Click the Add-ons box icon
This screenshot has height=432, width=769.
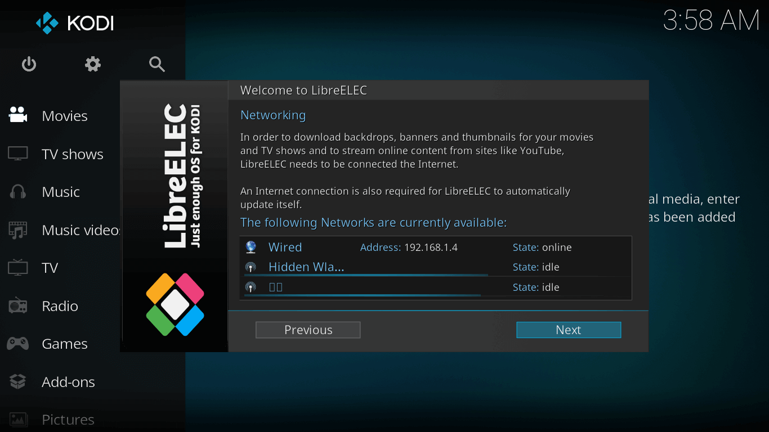coord(18,382)
